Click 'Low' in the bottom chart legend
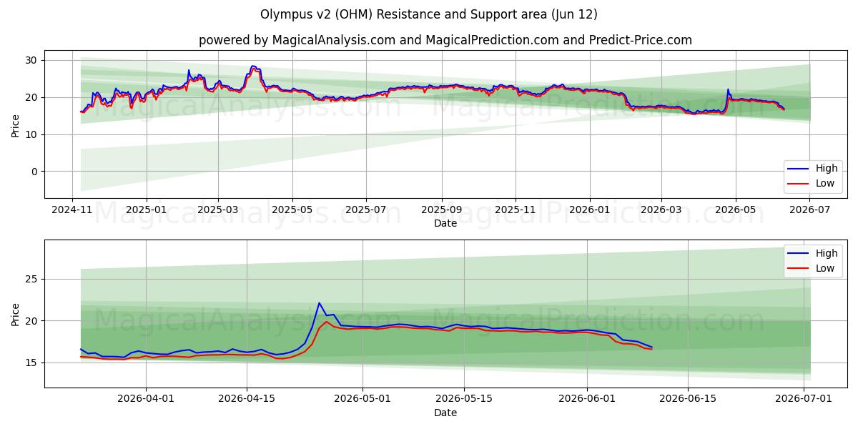This screenshot has height=429, width=858. point(825,268)
